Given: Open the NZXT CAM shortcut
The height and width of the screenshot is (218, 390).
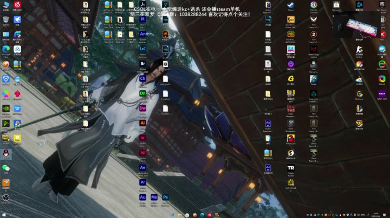Looking at the screenshot, I should point(382,94).
